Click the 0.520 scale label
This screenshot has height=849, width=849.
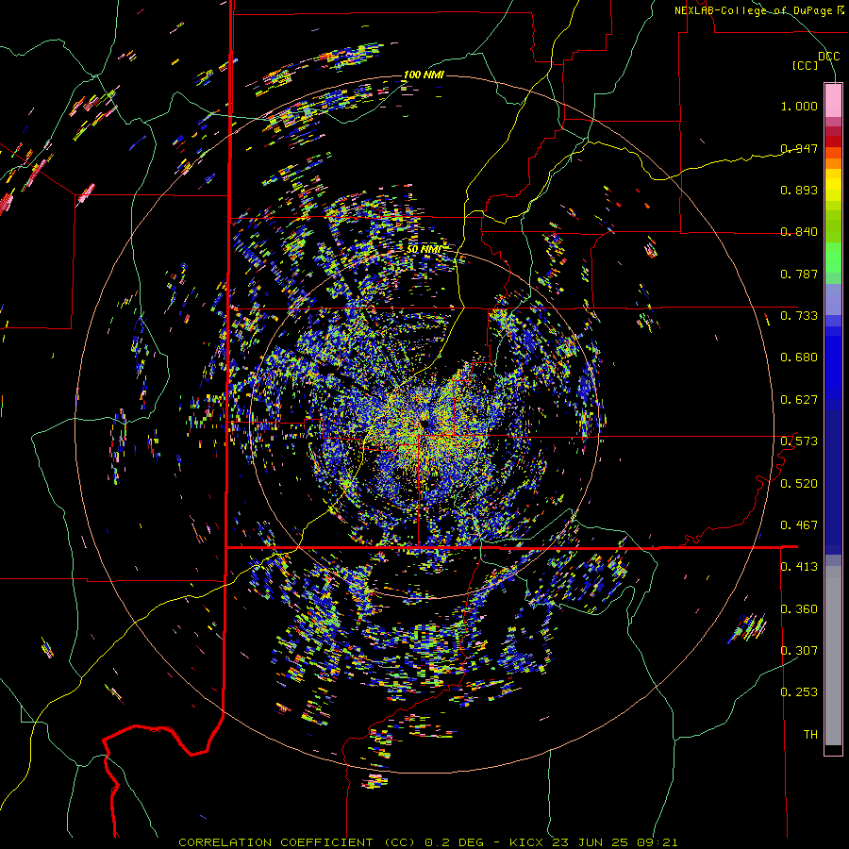pos(799,483)
